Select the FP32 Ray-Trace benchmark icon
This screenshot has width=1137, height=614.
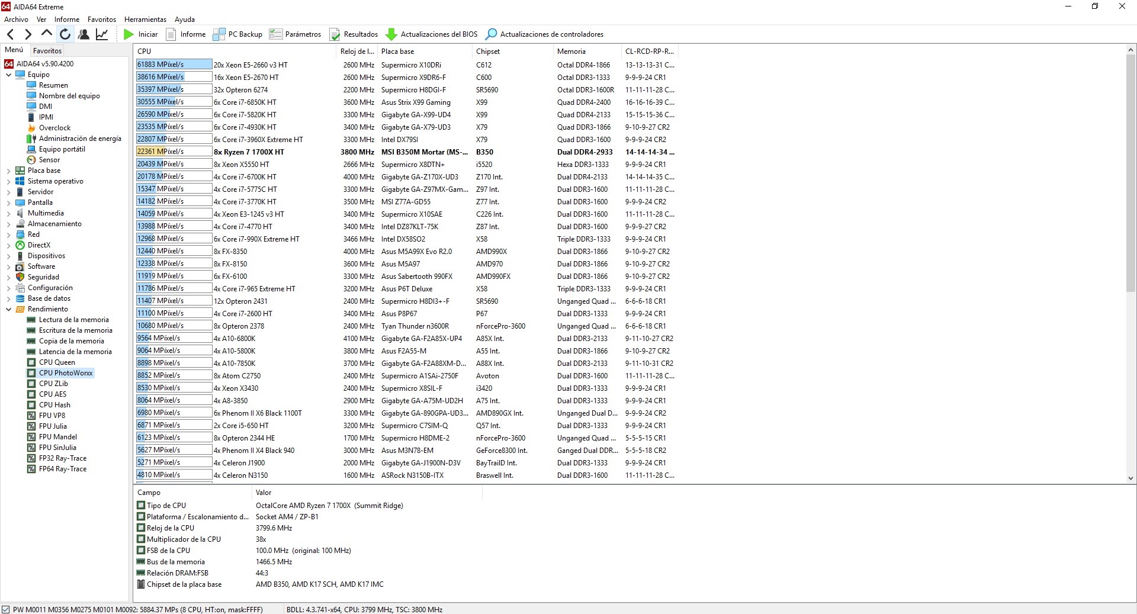[31, 458]
